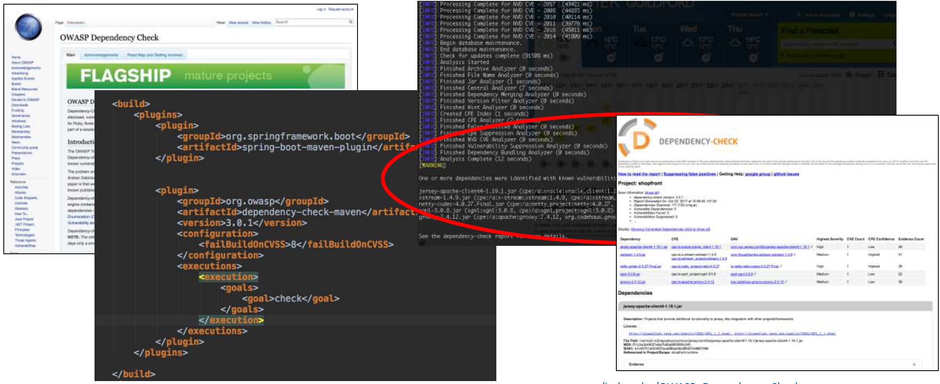Click Scan Information 'show all' link
The image size is (940, 384).
point(652,193)
